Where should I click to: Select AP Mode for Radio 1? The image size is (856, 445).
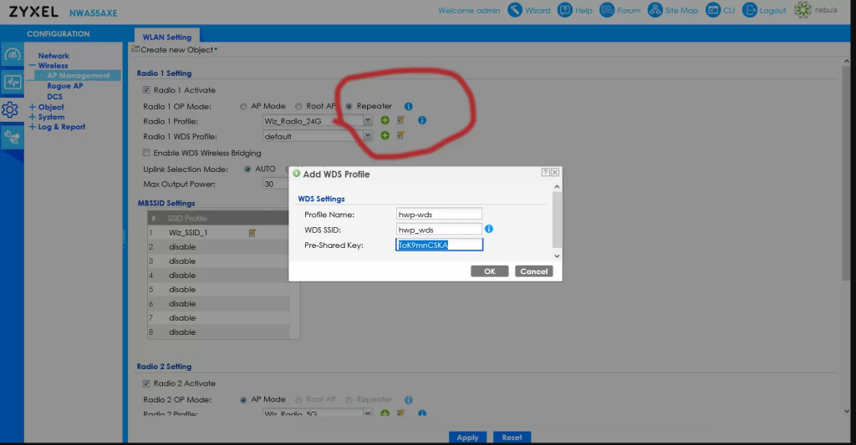click(243, 106)
